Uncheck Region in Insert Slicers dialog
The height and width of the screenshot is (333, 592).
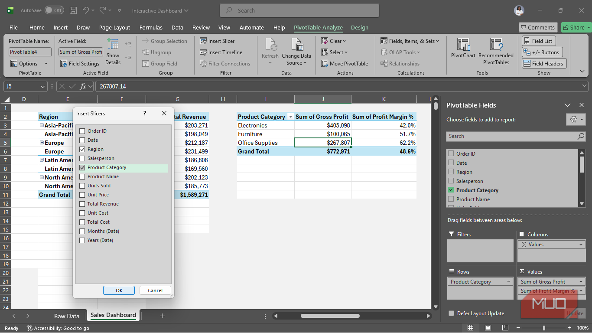(x=82, y=149)
